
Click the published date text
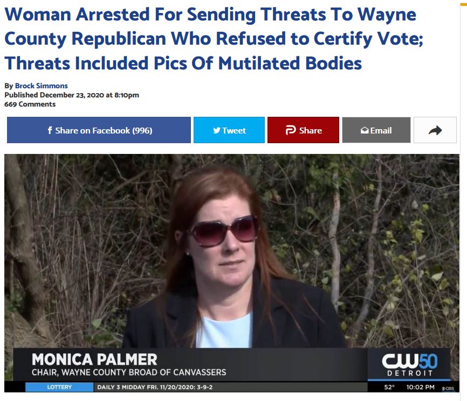(x=72, y=95)
